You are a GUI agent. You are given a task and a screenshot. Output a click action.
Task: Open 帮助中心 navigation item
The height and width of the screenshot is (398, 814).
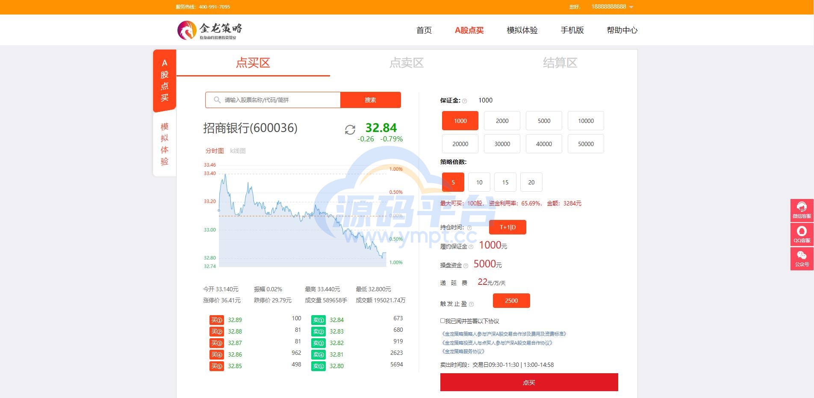point(622,30)
